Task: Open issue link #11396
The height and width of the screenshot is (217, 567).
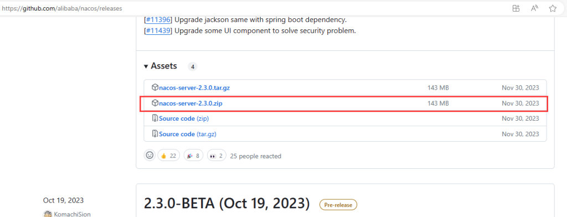Action: 158,19
